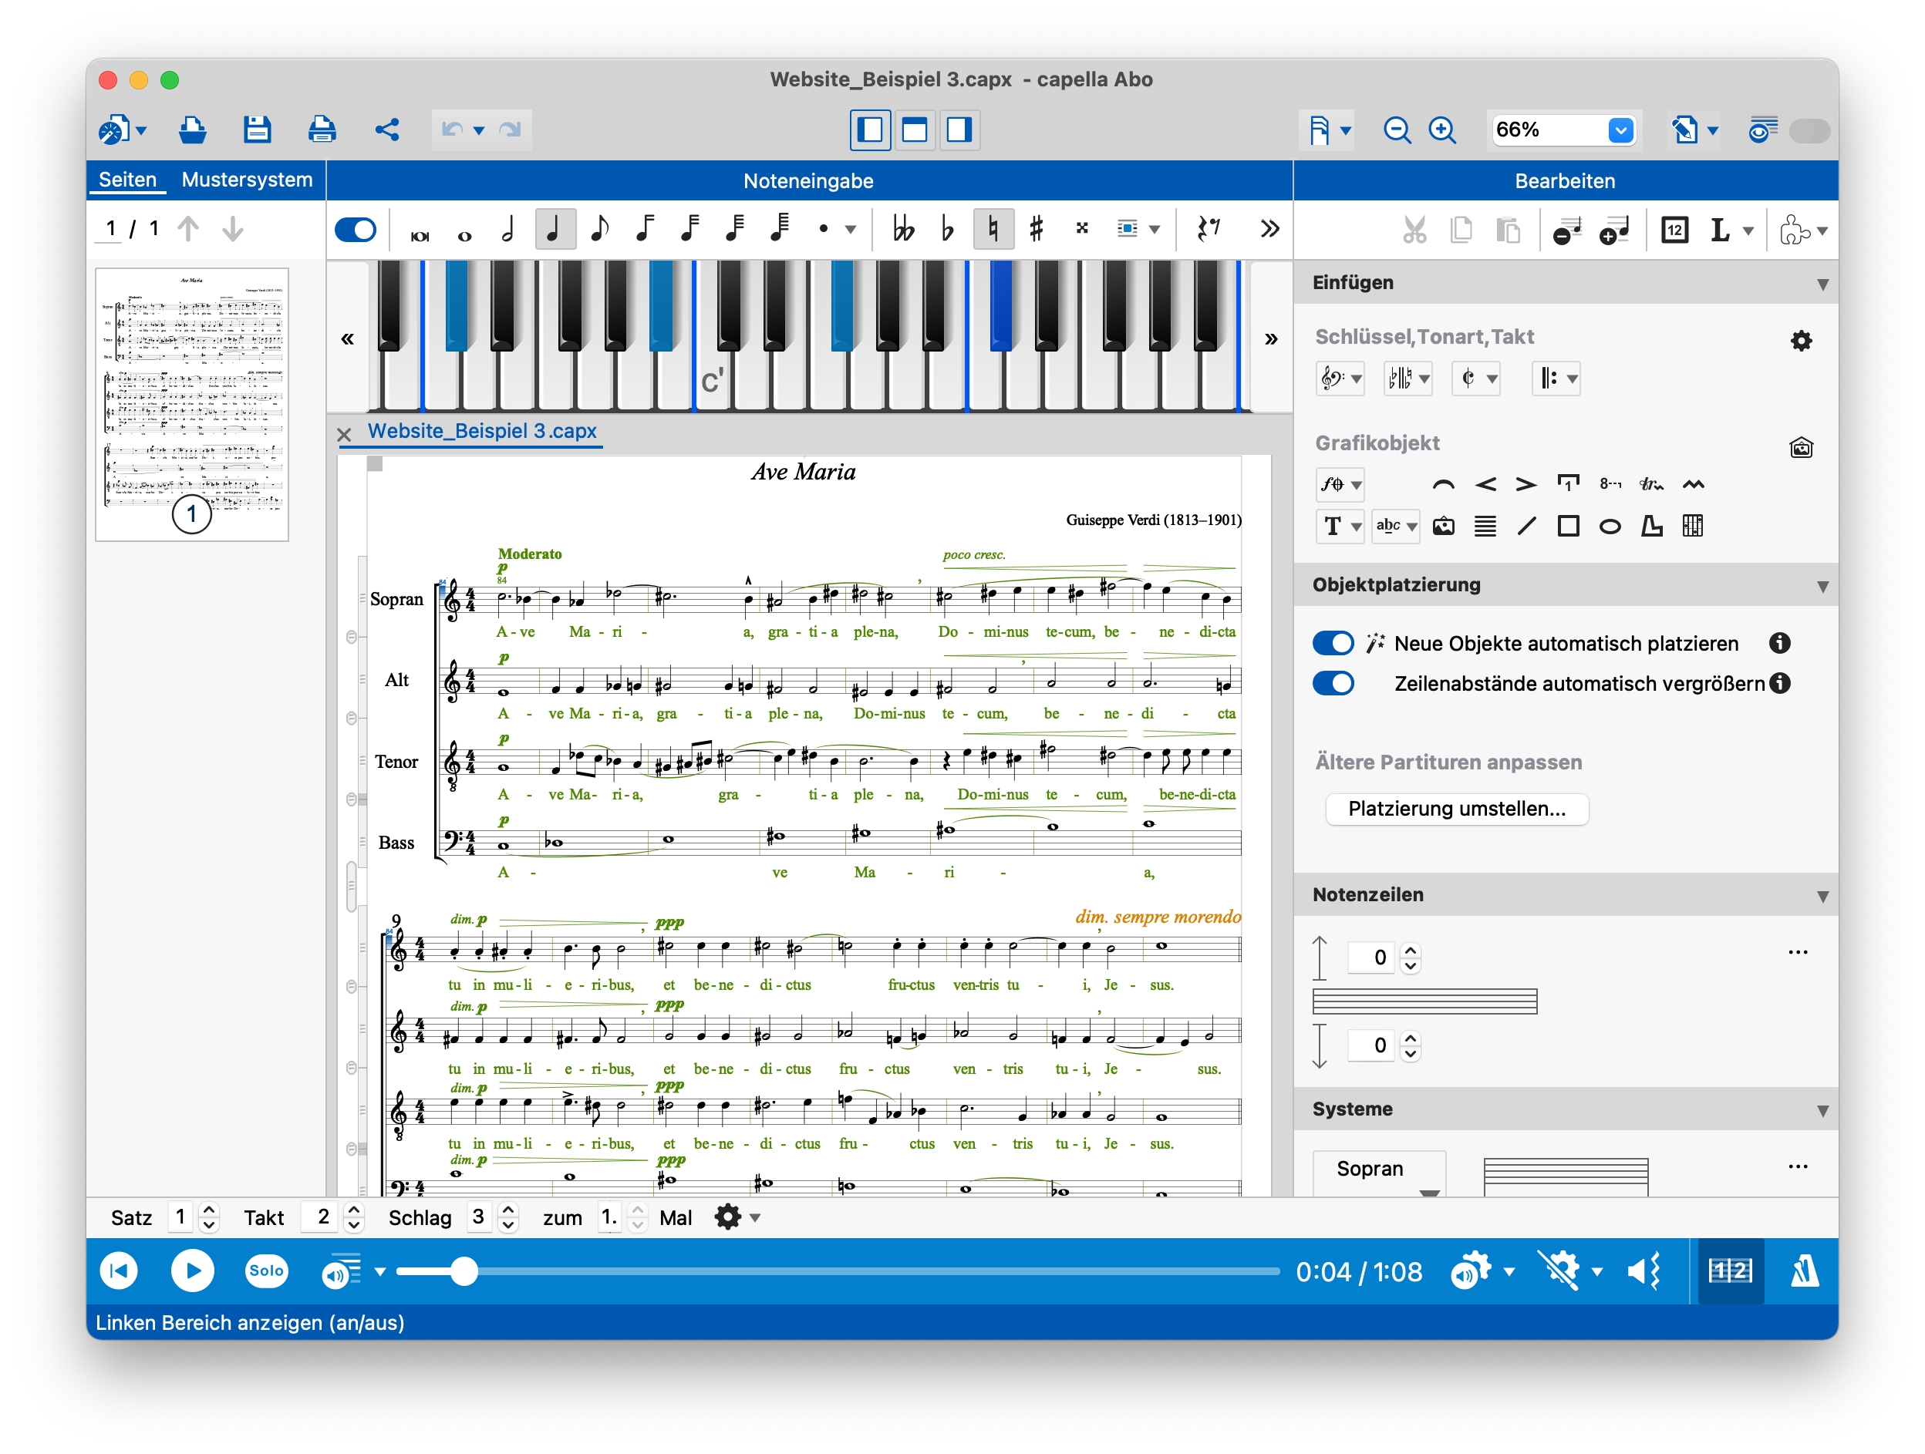1925x1454 pixels.
Task: Open the dynamics symbol dropdown
Action: point(1340,485)
